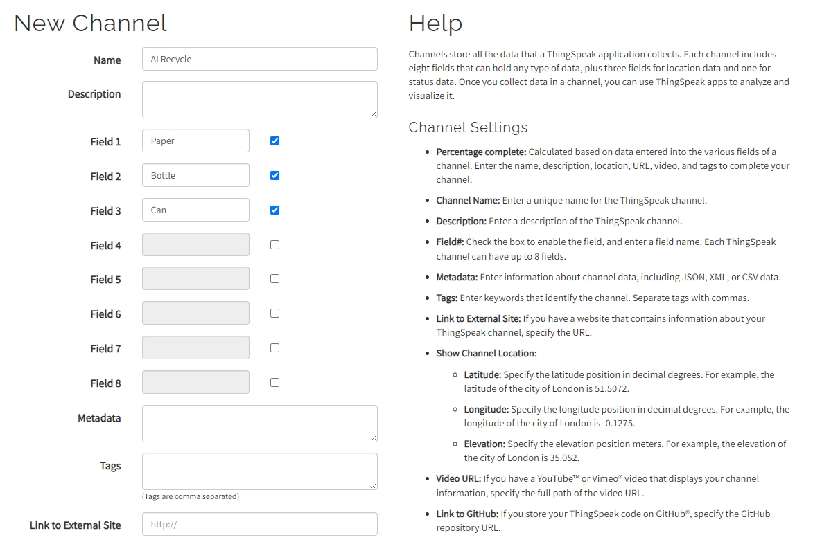Toggle off the Field 3 checkbox

tap(274, 210)
